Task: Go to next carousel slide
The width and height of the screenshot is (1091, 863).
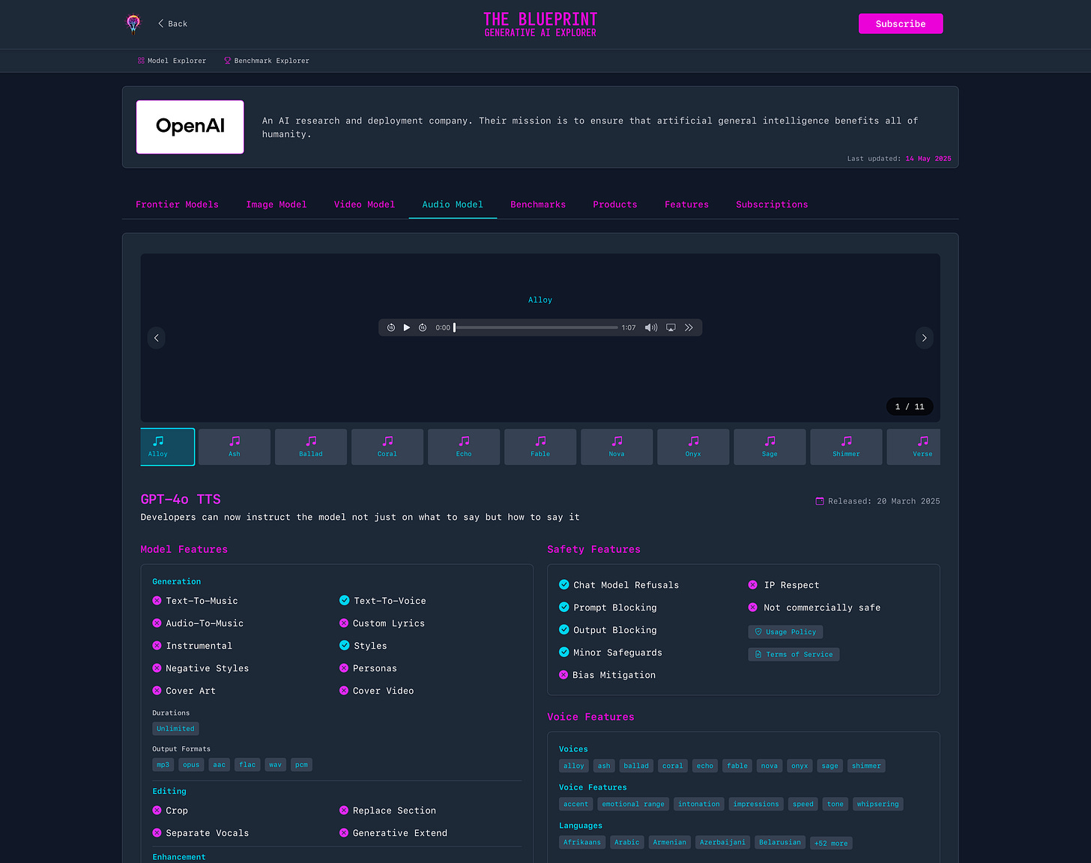Action: click(924, 338)
